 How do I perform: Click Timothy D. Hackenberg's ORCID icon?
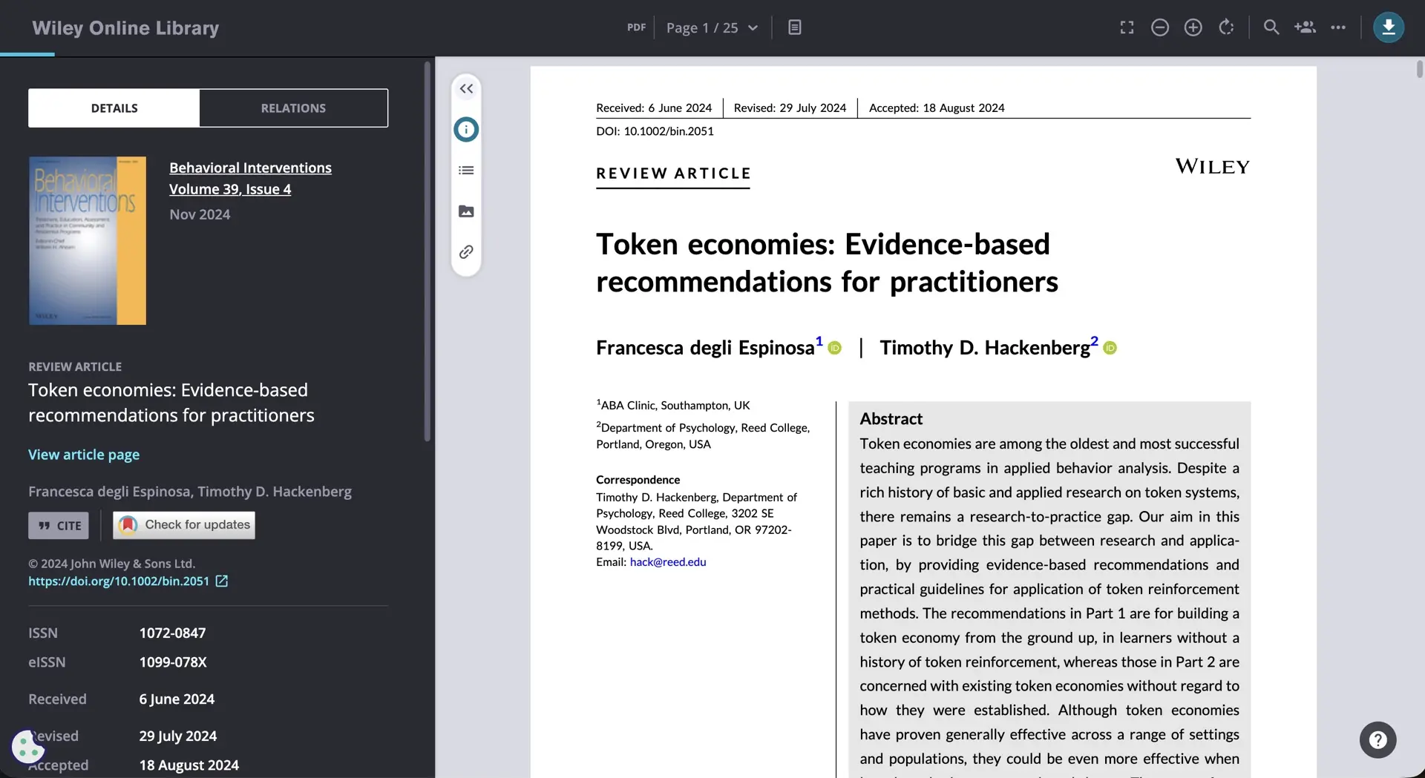[1110, 348]
